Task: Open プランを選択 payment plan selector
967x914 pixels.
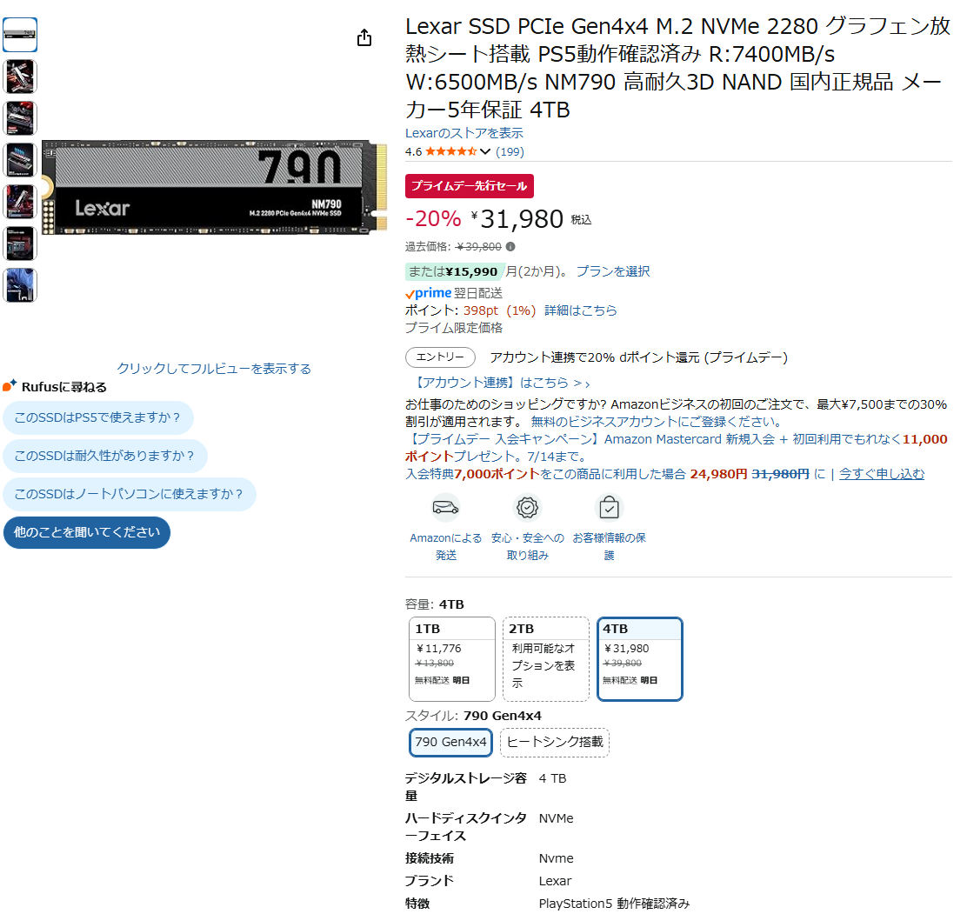Action: click(612, 271)
